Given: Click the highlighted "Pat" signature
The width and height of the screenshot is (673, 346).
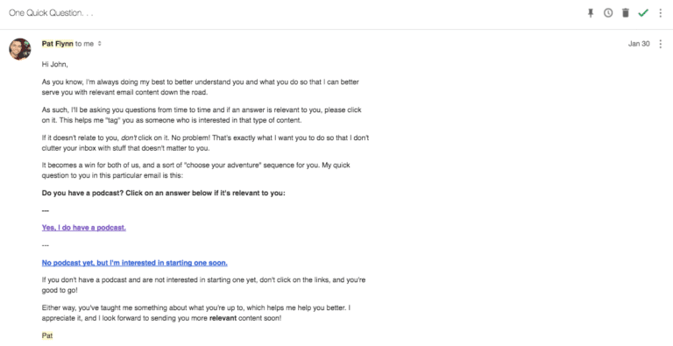Looking at the screenshot, I should click(47, 335).
